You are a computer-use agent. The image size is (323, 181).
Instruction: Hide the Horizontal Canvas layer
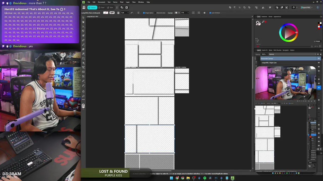tap(319, 59)
